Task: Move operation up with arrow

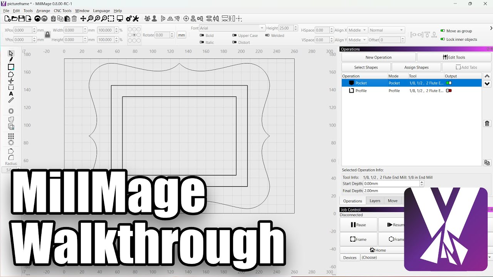Action: coord(487,76)
